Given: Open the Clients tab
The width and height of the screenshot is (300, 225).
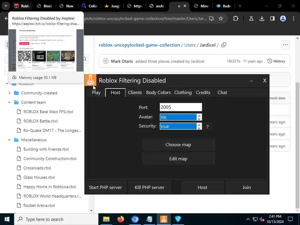Looking at the screenshot, I should tap(135, 93).
